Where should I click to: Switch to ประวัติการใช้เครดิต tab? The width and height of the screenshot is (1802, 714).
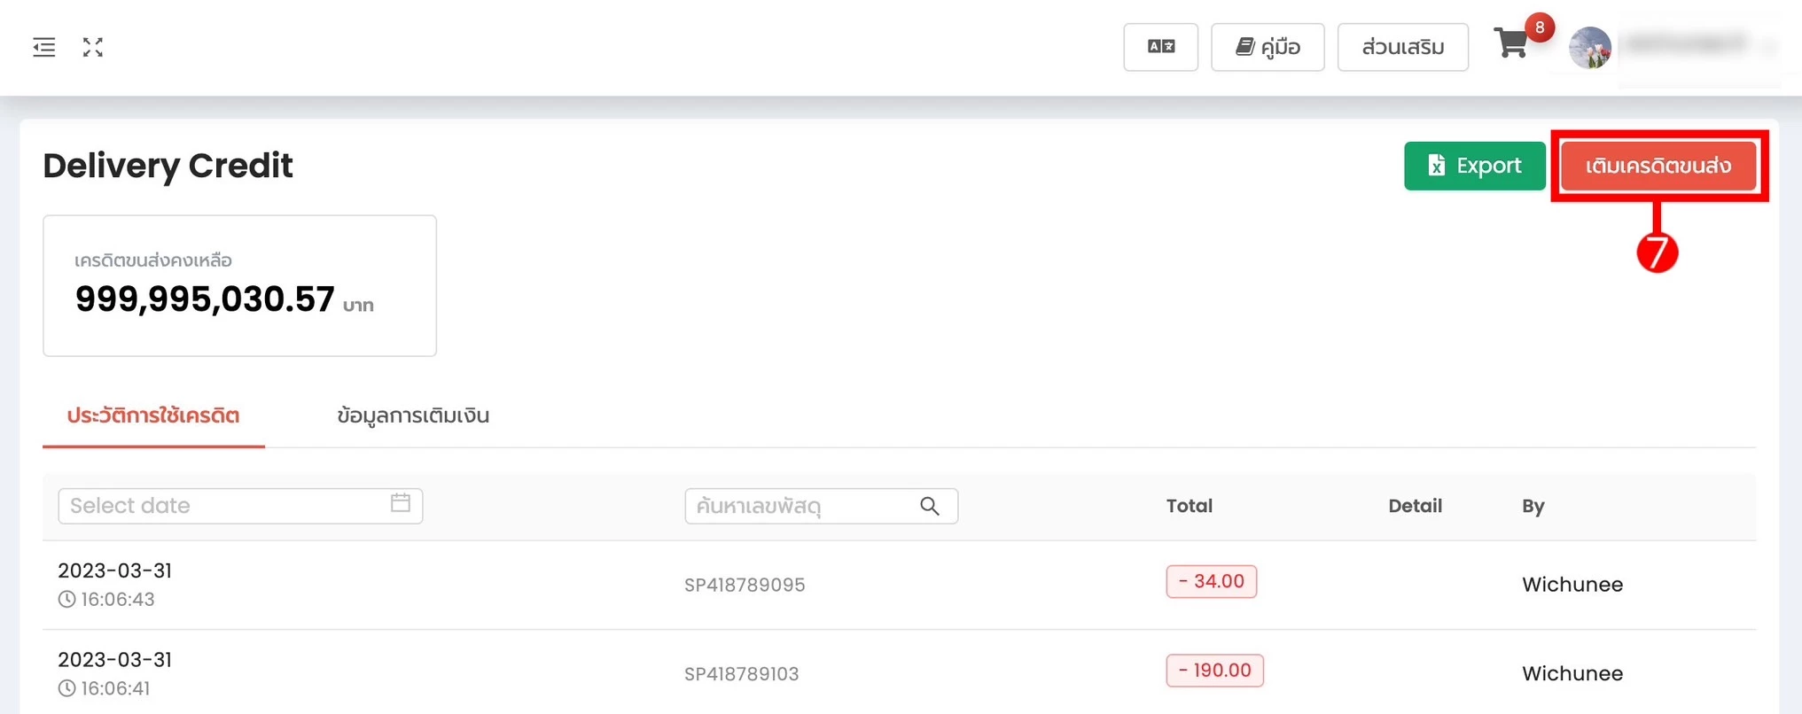153,415
